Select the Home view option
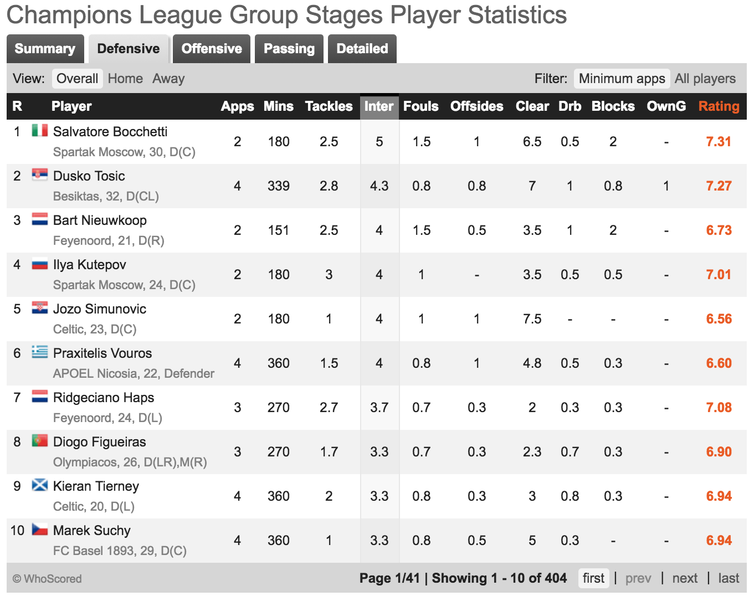Viewport: 749px width, 596px height. (125, 79)
